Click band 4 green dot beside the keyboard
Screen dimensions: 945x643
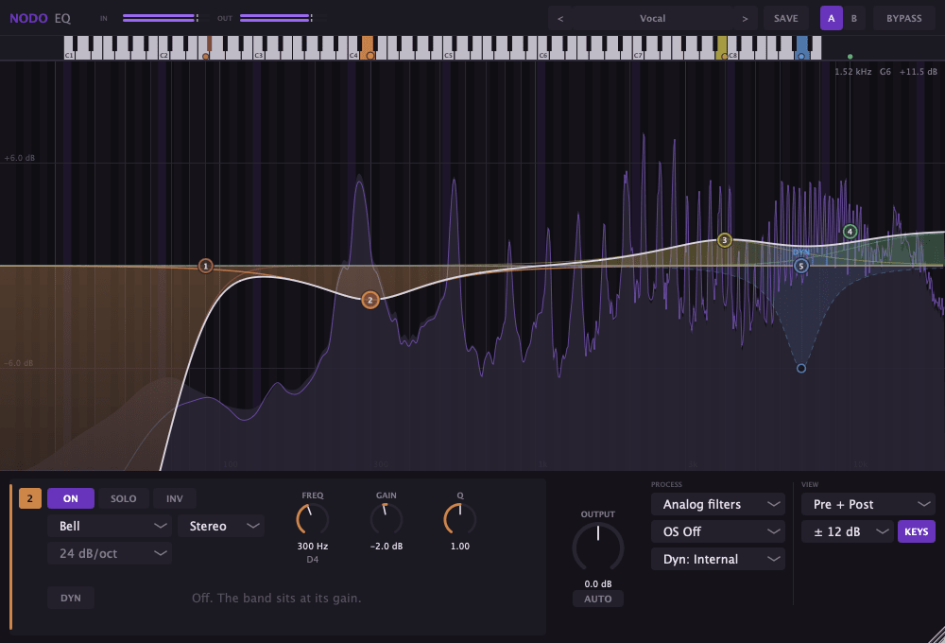pyautogui.click(x=850, y=57)
